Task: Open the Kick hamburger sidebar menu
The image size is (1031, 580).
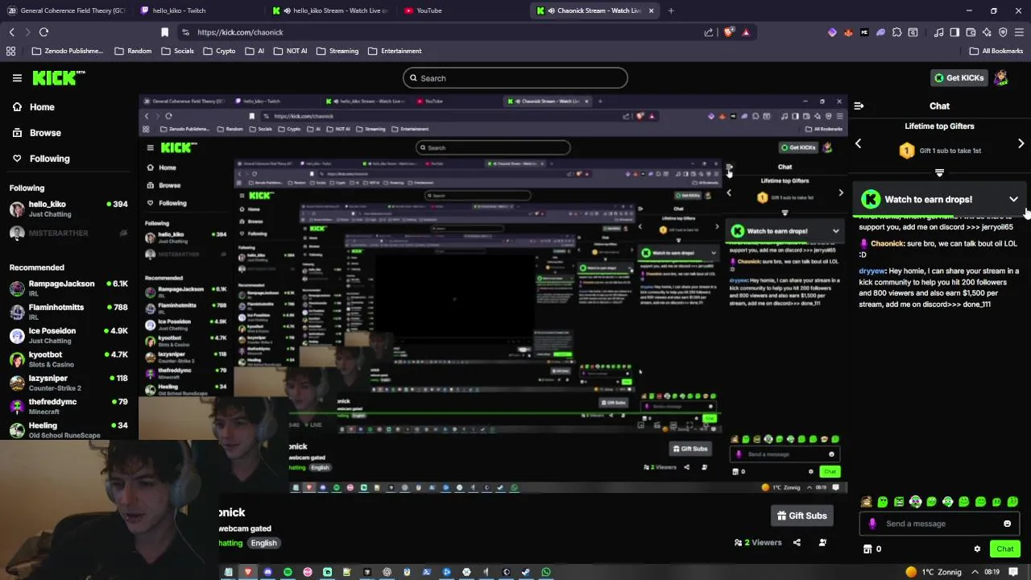Action: pyautogui.click(x=17, y=78)
